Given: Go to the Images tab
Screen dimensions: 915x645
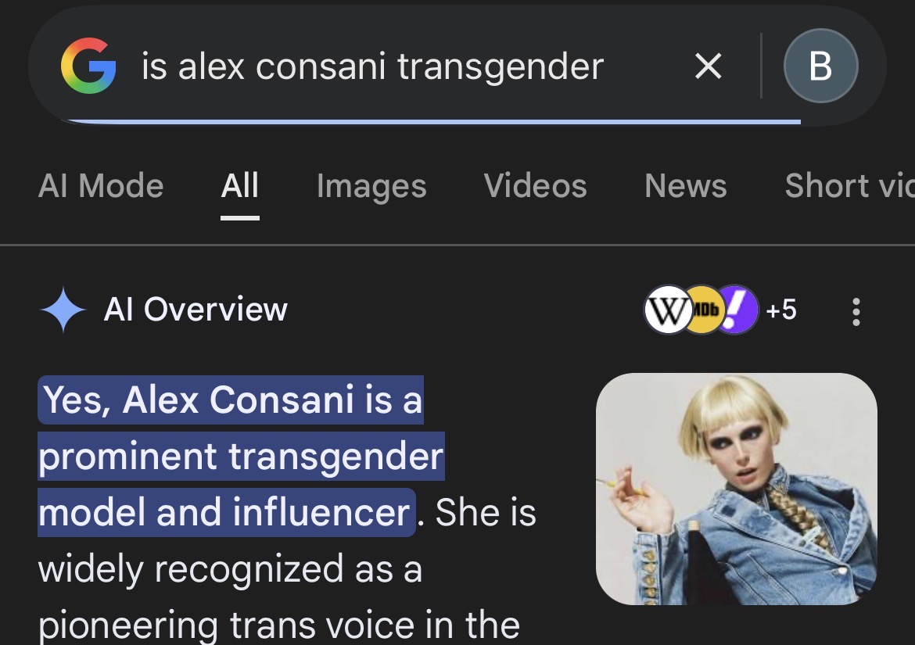Looking at the screenshot, I should [371, 186].
